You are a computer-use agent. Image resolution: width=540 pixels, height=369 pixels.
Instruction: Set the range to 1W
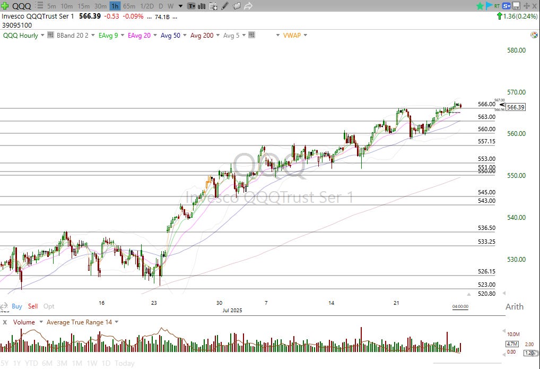92,363
